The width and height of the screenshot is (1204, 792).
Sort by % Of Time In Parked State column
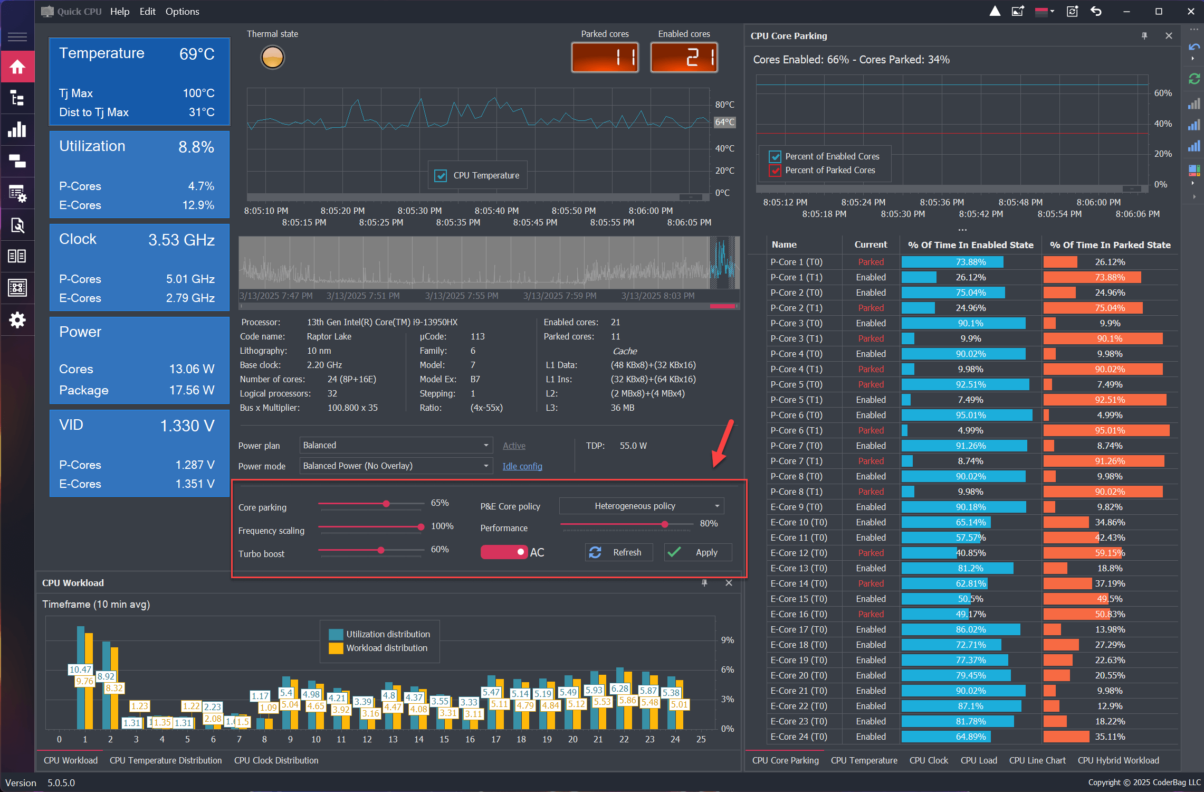[1110, 244]
